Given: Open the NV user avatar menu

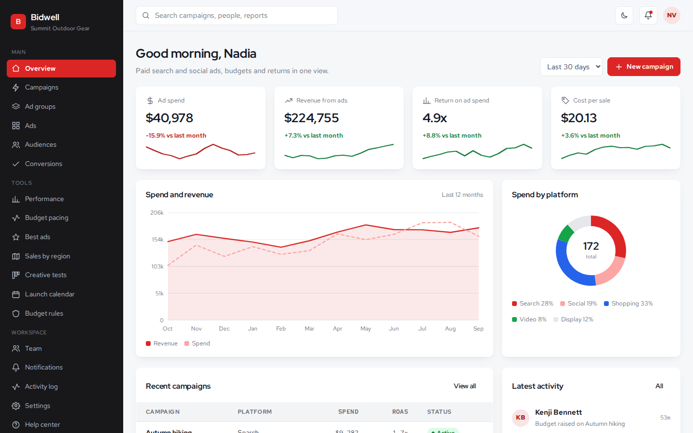Looking at the screenshot, I should click(x=672, y=15).
